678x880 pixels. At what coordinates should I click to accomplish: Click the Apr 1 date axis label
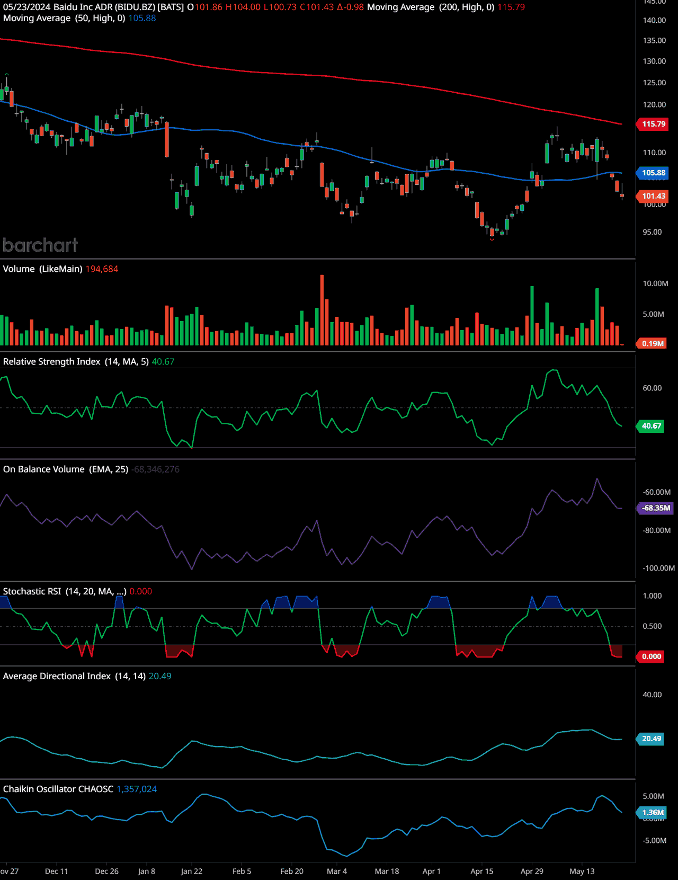click(431, 872)
